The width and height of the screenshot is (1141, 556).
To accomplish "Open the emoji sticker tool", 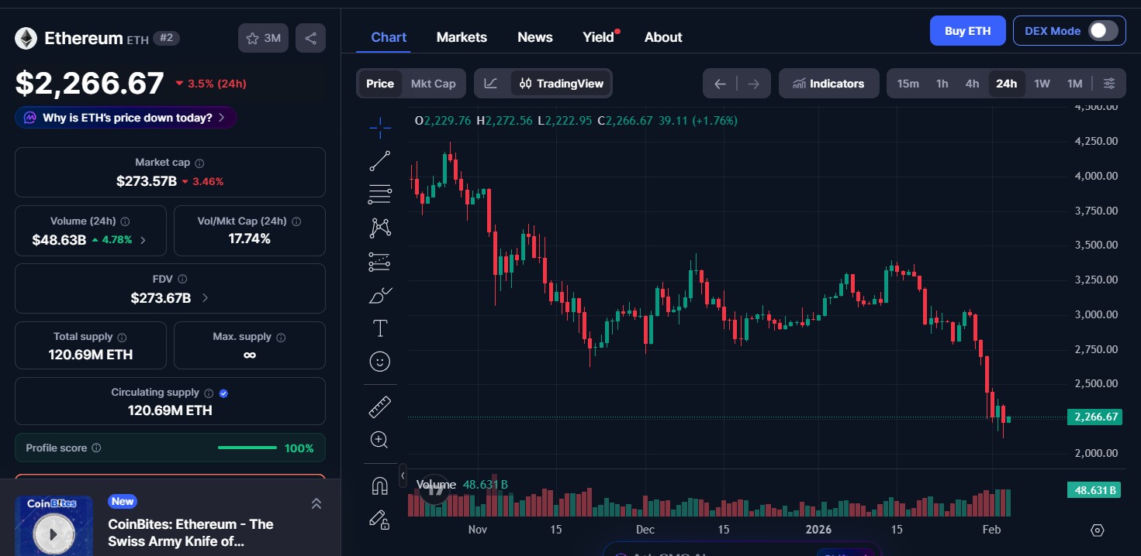I will click(379, 361).
